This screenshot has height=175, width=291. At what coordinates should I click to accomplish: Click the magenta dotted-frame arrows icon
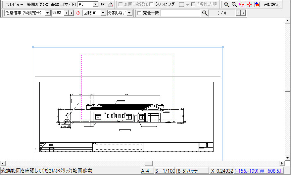click(242, 5)
